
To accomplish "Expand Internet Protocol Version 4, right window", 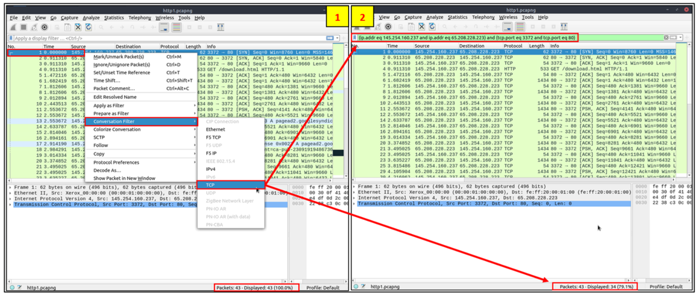I will 355,198.
